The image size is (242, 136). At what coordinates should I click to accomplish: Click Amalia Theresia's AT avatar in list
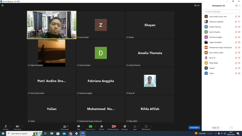click(x=206, y=27)
